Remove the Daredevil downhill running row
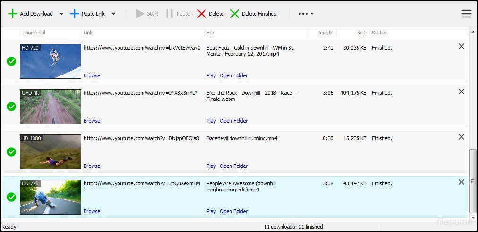Viewport: 478px width, 232px height. tap(461, 137)
